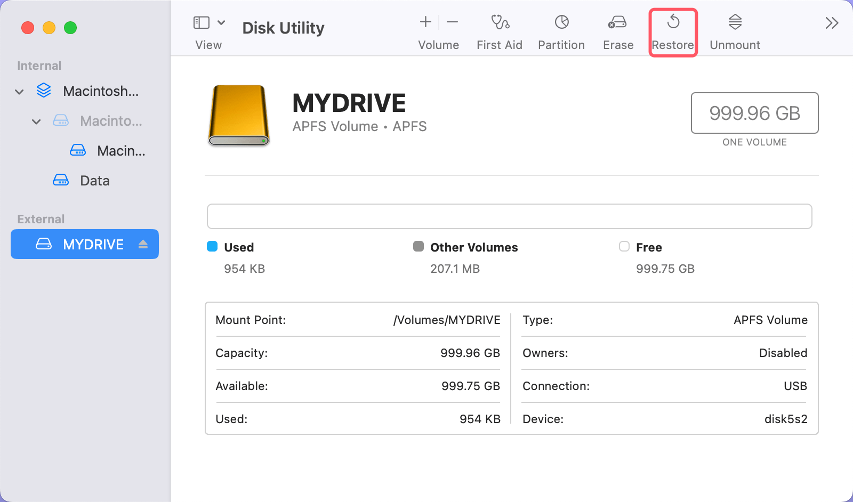Click the 999.96 GB capacity button

754,113
